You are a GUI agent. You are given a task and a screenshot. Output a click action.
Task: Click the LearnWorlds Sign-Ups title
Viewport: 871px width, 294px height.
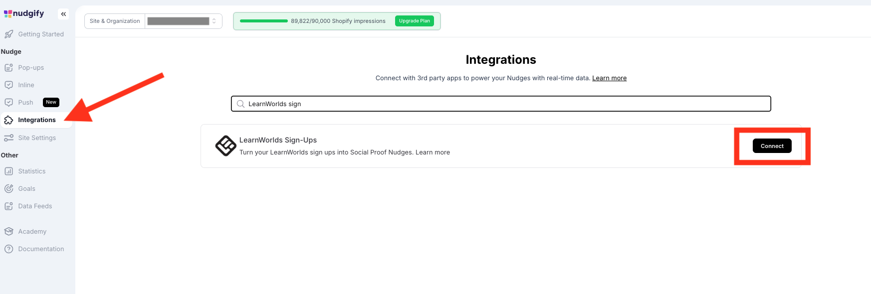coord(278,140)
